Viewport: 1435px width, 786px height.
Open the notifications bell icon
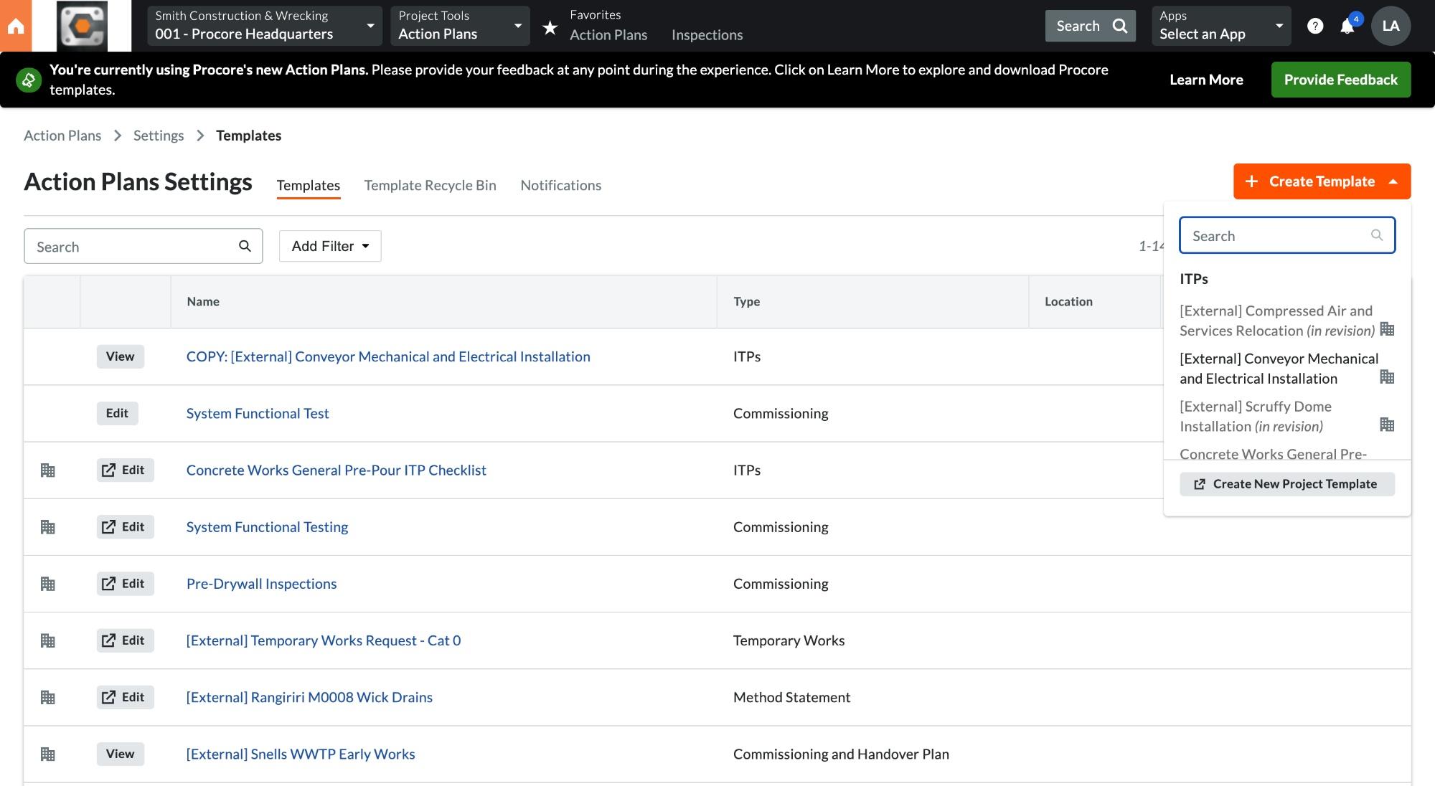coord(1347,27)
